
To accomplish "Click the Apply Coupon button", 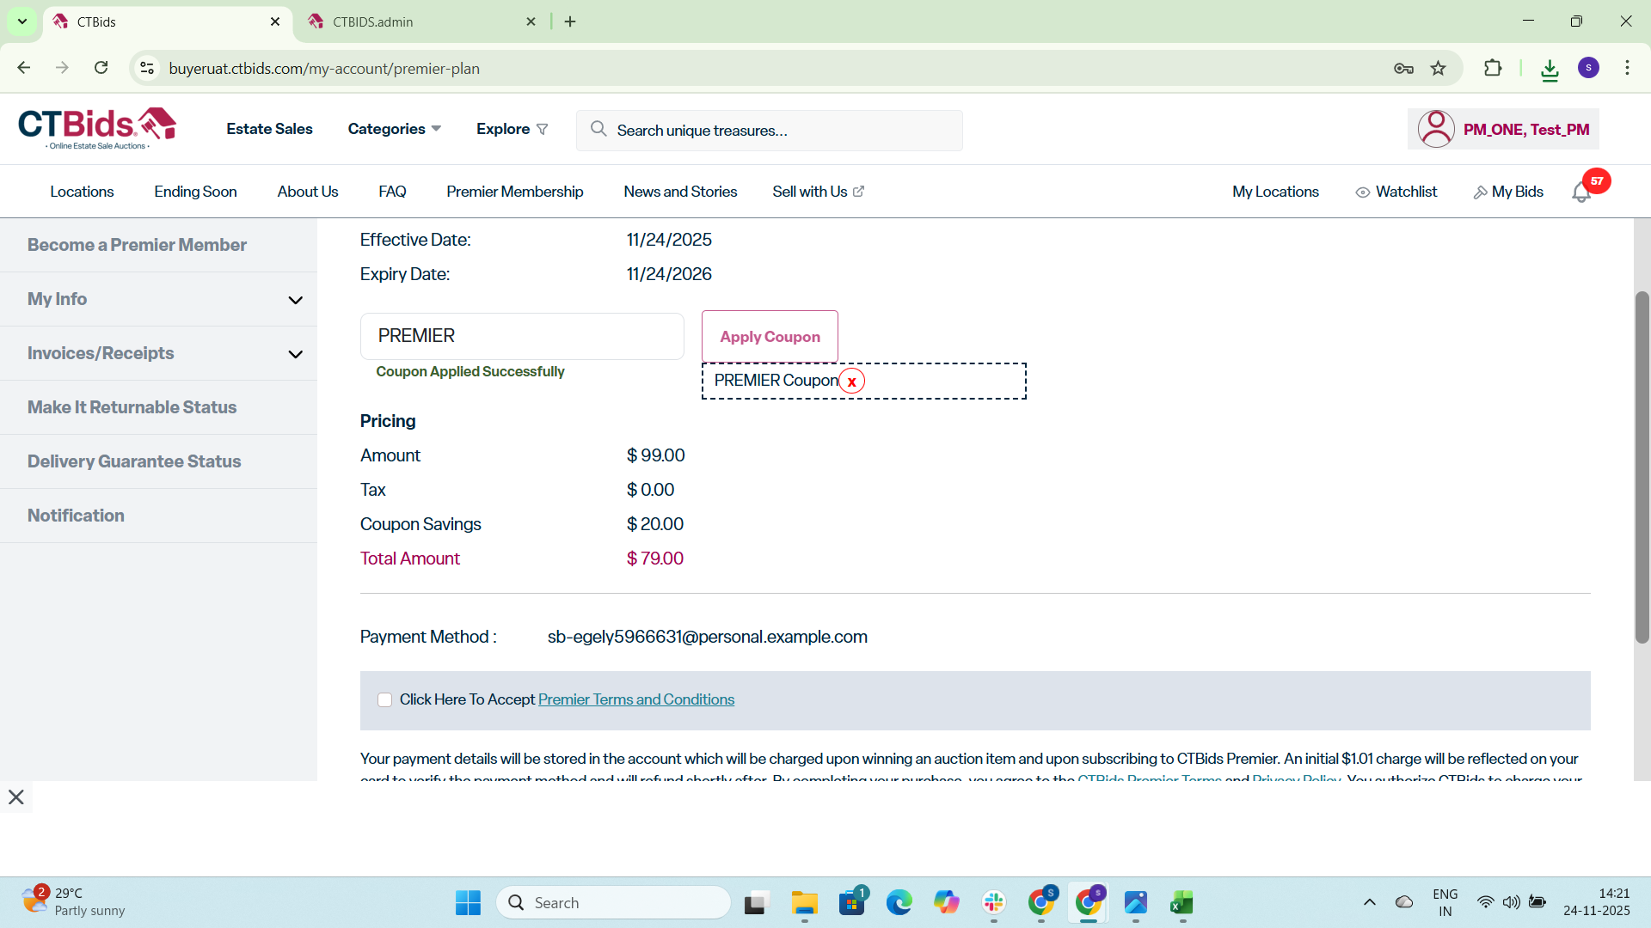I will coord(769,337).
